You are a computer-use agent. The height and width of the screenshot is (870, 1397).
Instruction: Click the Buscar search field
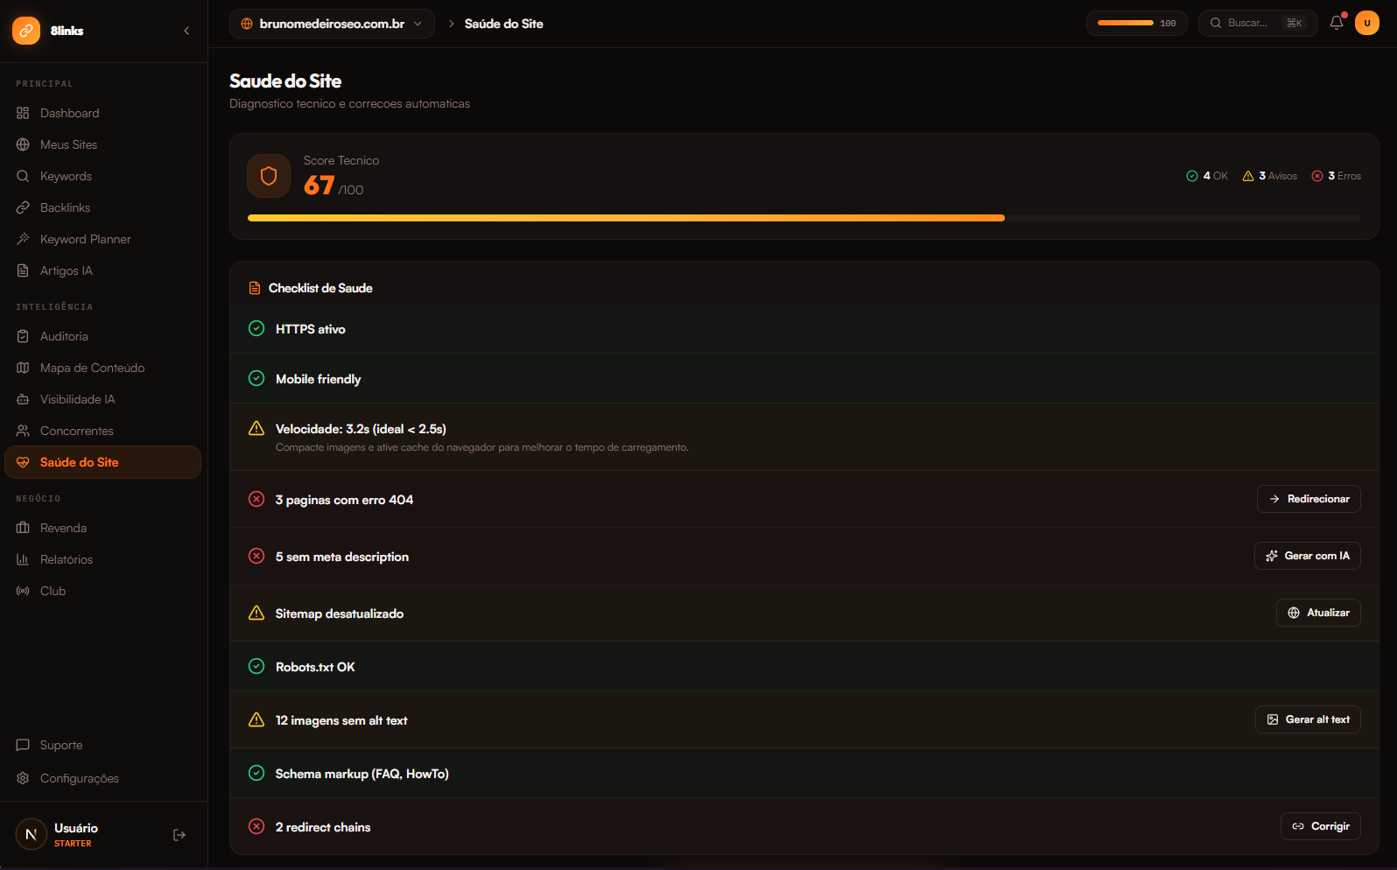click(x=1258, y=23)
